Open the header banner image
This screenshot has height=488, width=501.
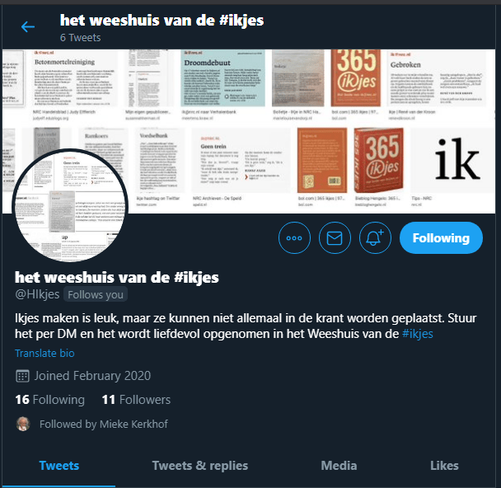click(249, 131)
